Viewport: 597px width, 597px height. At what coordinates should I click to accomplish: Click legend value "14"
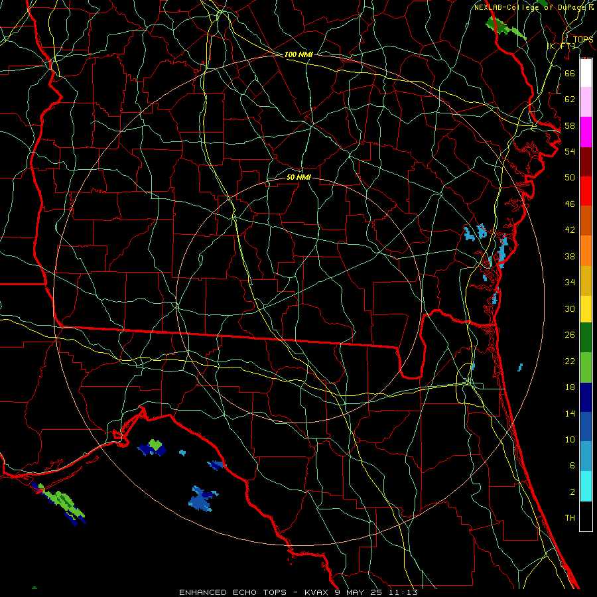[x=570, y=413]
